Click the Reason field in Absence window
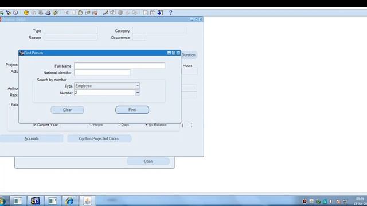Viewport: 367px width, 206px height. click(71, 37)
